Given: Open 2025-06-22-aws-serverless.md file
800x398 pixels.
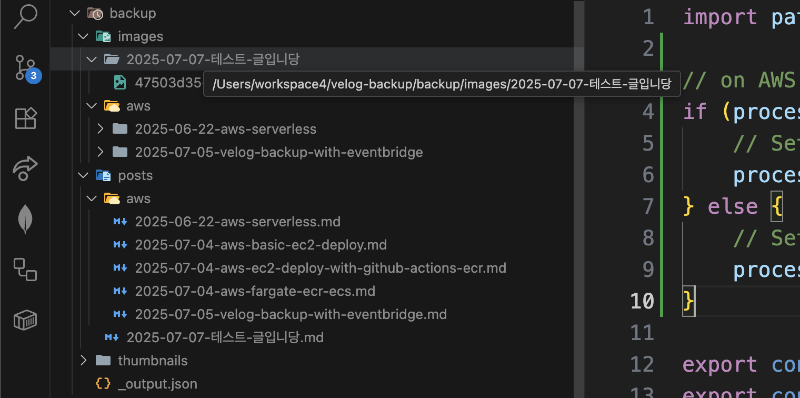Looking at the screenshot, I should [237, 222].
